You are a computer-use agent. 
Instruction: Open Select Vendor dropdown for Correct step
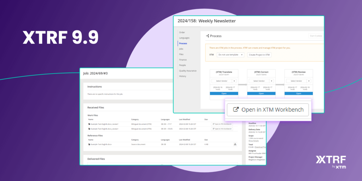[271, 81]
